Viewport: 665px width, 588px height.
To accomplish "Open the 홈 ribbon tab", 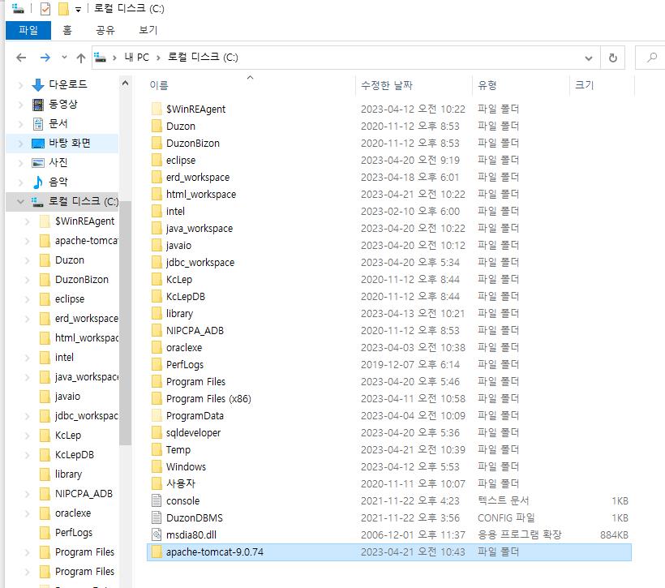I will tap(67, 30).
